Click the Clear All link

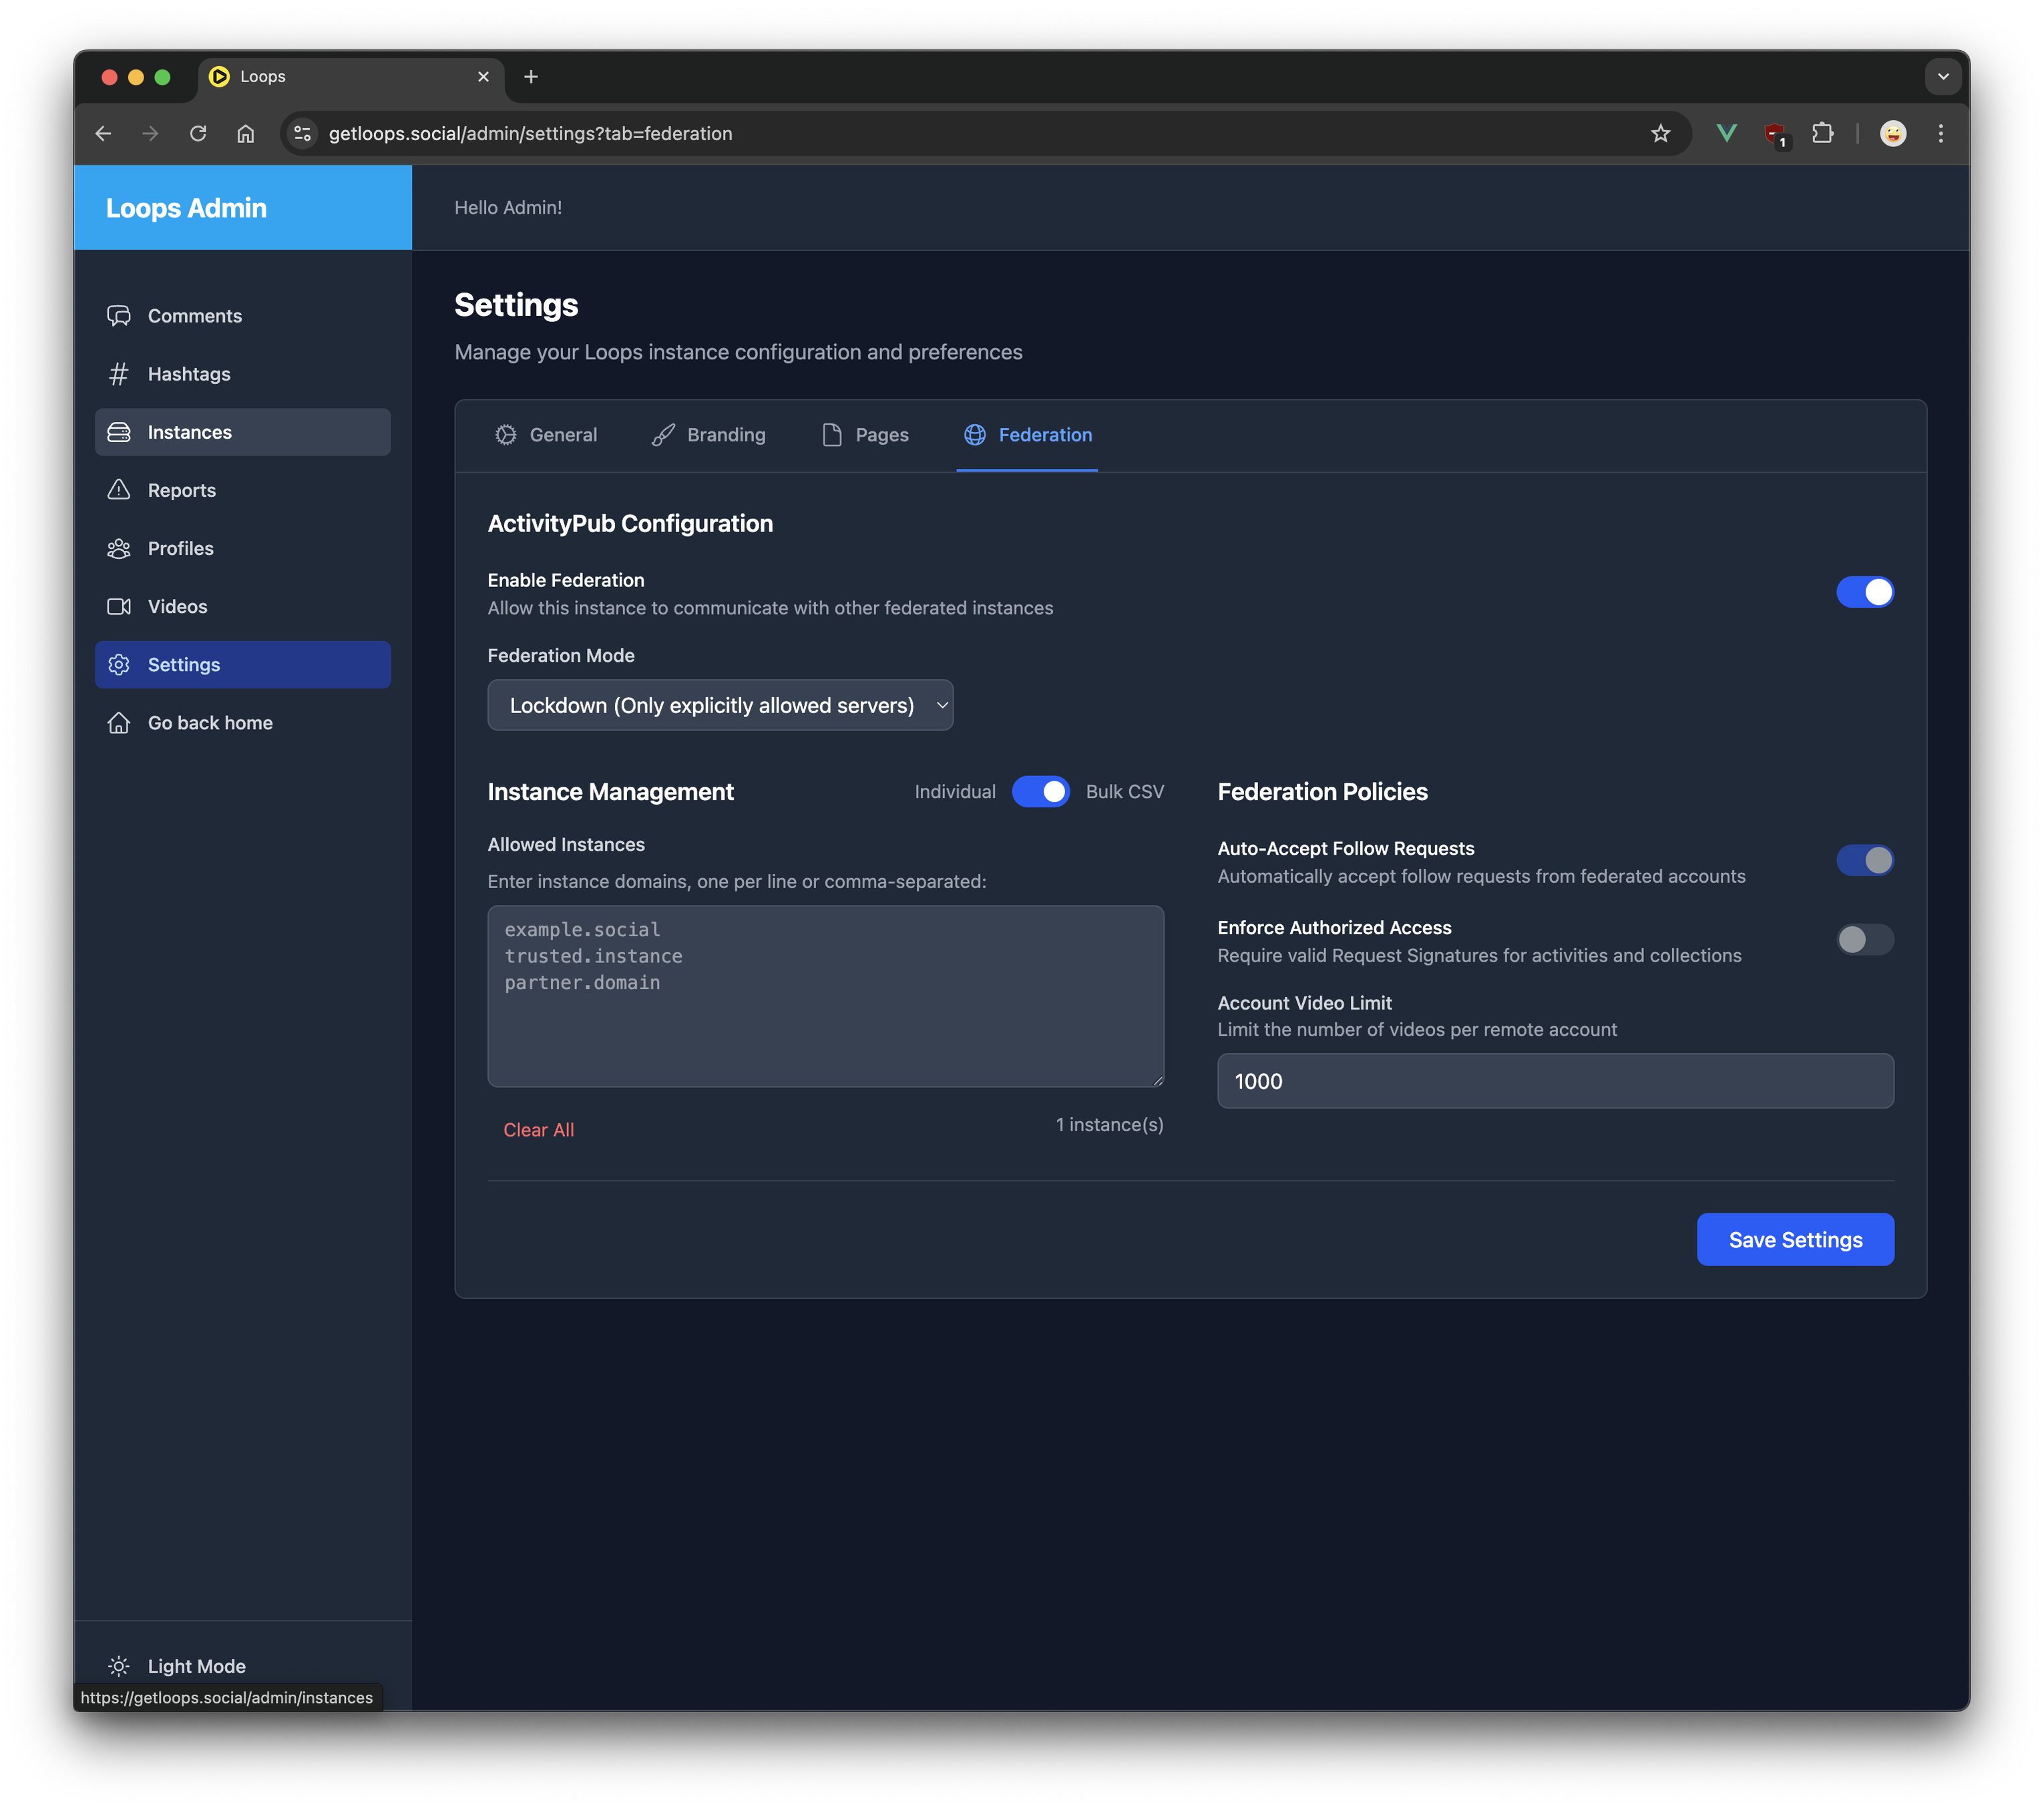538,1130
